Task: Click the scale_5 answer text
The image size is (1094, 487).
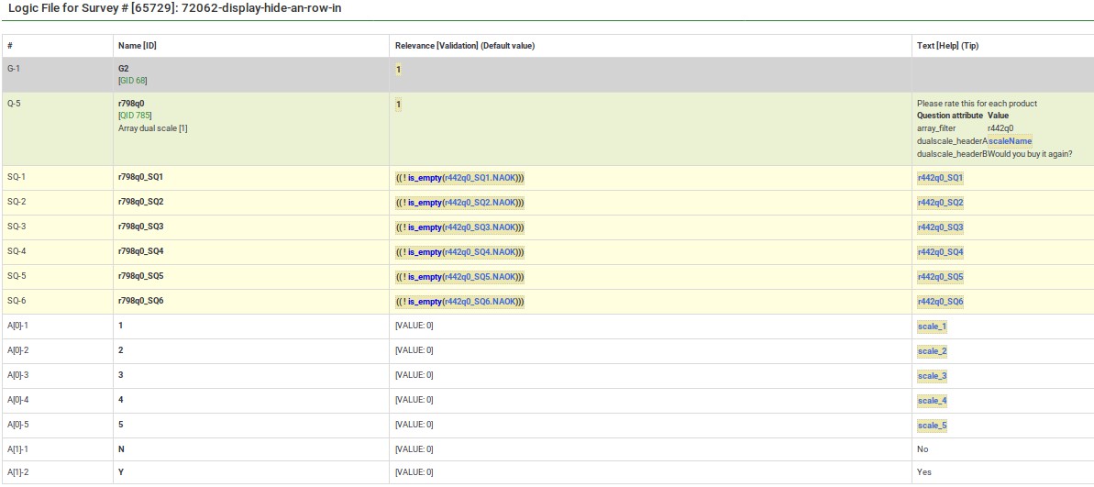Action: pyautogui.click(x=932, y=426)
